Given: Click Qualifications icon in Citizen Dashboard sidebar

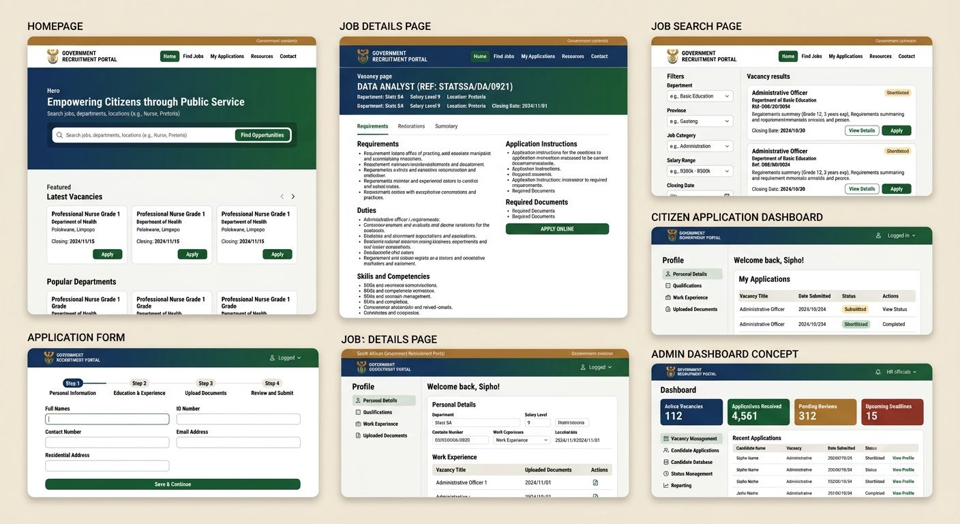Looking at the screenshot, I should (x=668, y=286).
